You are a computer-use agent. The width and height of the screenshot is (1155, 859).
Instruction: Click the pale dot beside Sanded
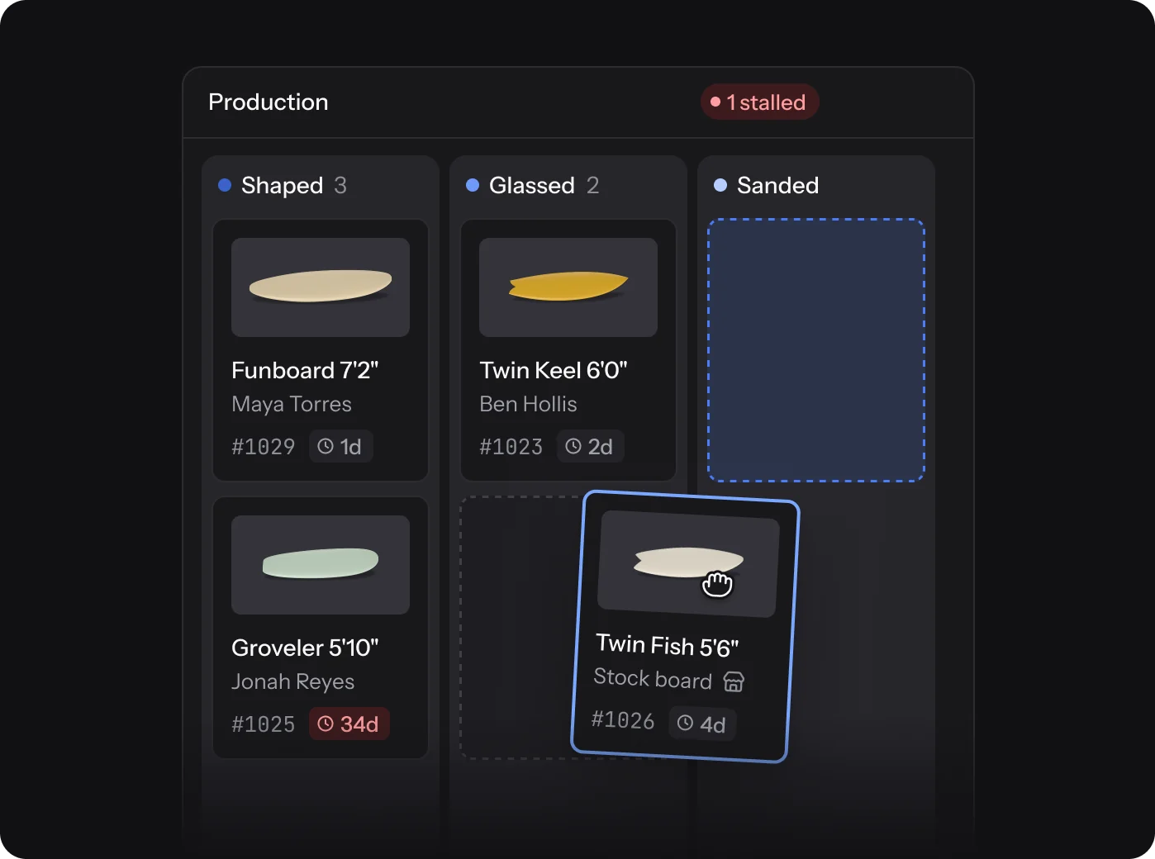click(x=720, y=185)
